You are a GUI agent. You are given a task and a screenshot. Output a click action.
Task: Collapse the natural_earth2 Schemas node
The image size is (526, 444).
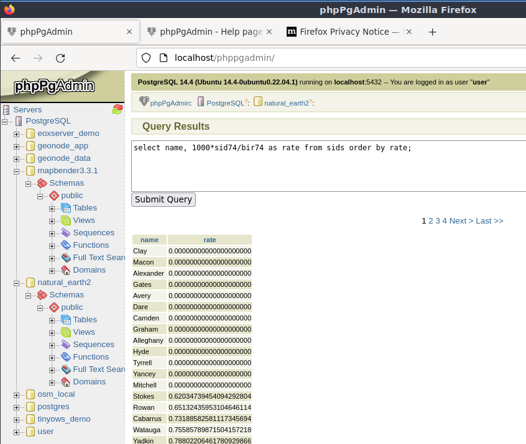point(28,296)
